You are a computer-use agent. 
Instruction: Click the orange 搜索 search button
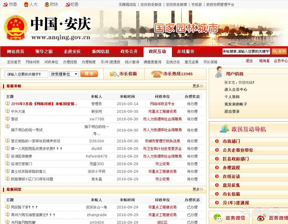click(x=89, y=74)
